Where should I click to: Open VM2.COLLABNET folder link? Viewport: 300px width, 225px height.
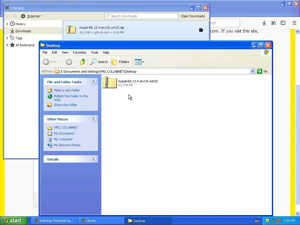[66, 127]
